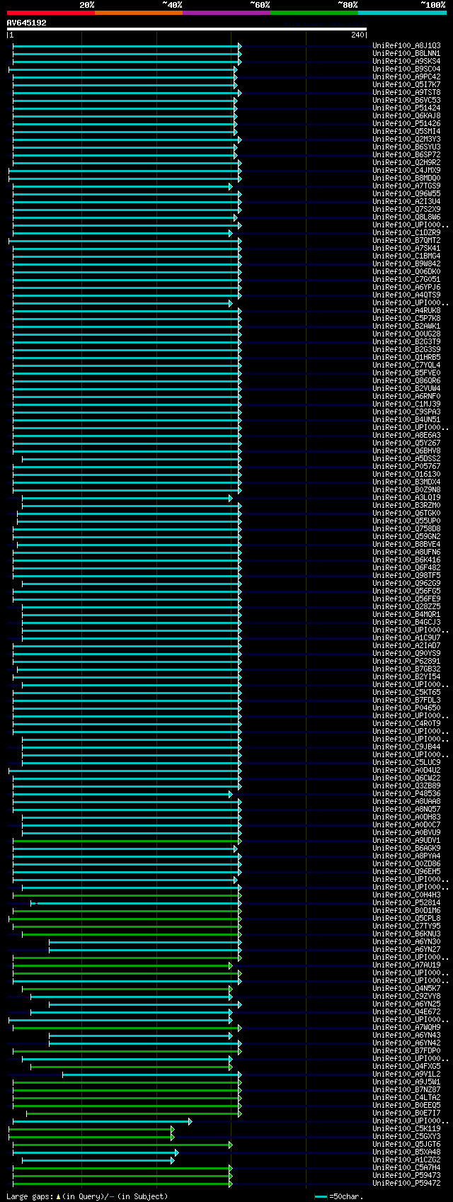This screenshot has width=453, height=1202.
Task: Click the cyan ~100% legend segment
Action: [x=401, y=13]
